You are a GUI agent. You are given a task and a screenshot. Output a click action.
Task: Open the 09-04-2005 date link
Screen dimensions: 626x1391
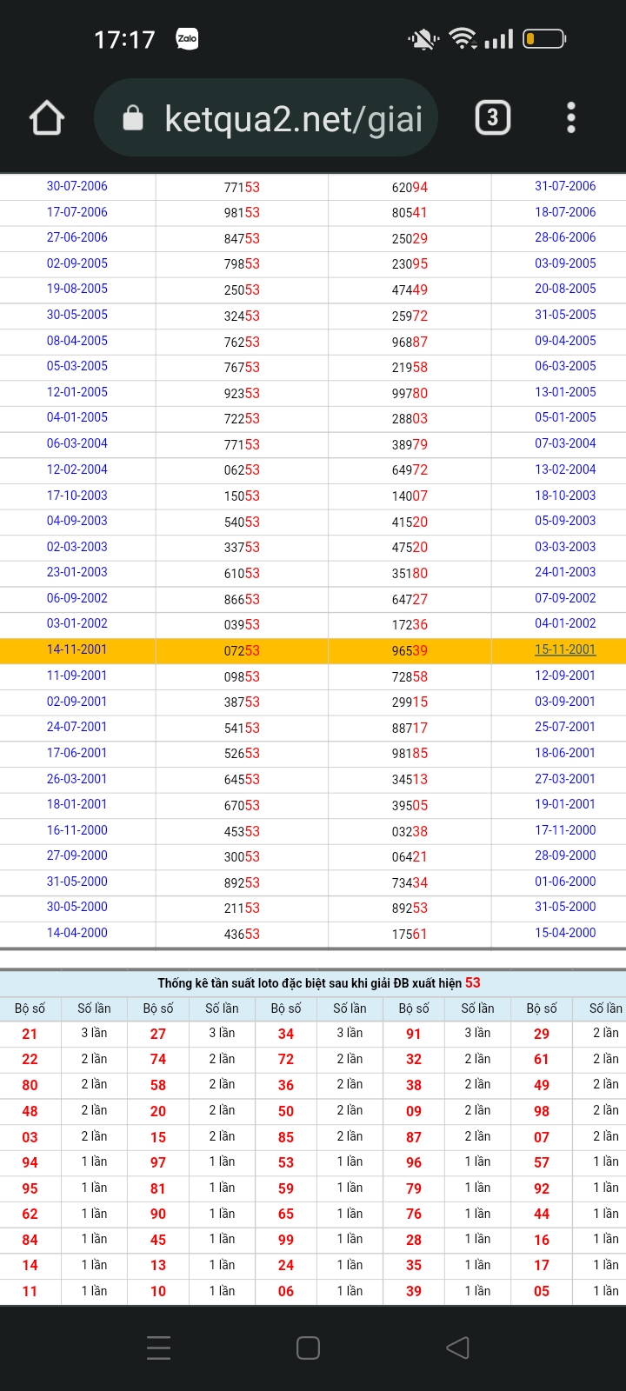pos(565,341)
